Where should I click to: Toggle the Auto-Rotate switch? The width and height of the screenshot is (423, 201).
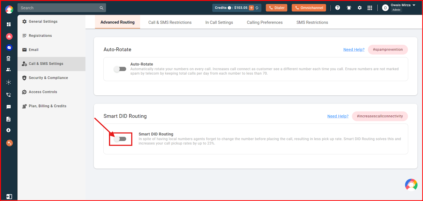pos(120,69)
